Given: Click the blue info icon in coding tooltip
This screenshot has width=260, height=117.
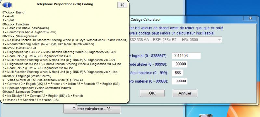Looking at the screenshot, I should [7, 5].
